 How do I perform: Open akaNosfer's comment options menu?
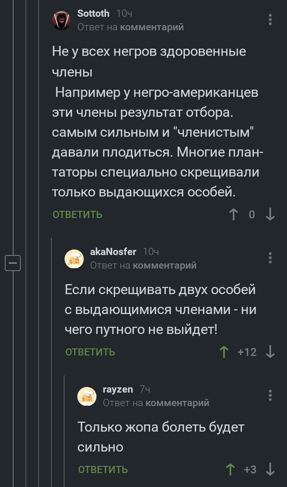pyautogui.click(x=270, y=258)
